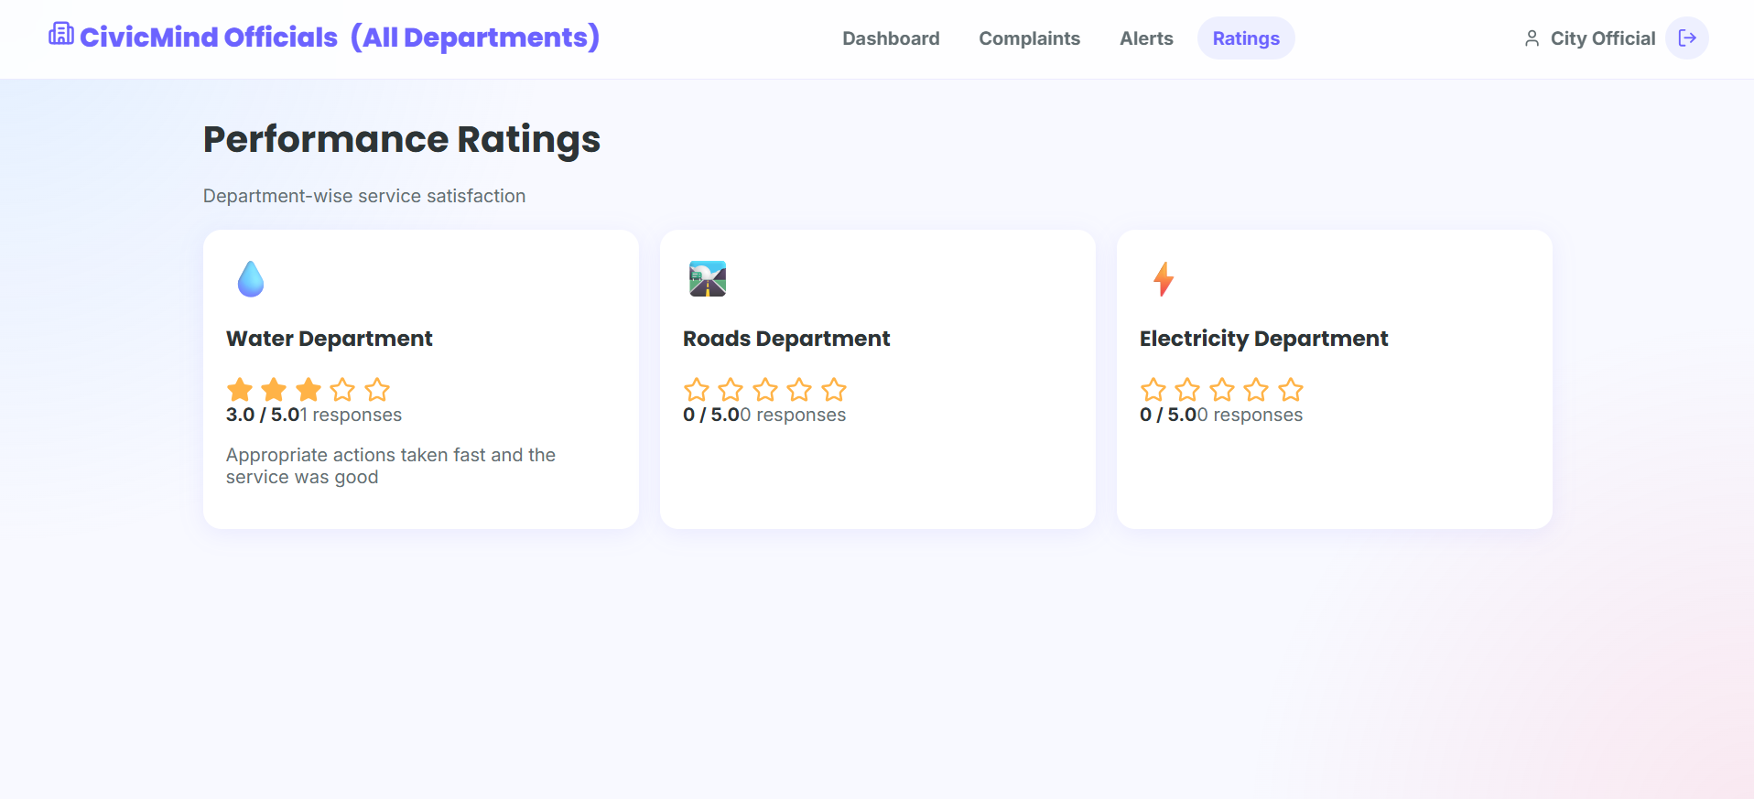Open the Water Department card heading
The image size is (1754, 799).
[x=330, y=339]
